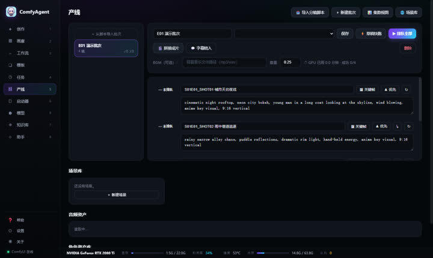Click the volume value field showing 0.25
Screen dimensions: 433x258
coord(290,62)
